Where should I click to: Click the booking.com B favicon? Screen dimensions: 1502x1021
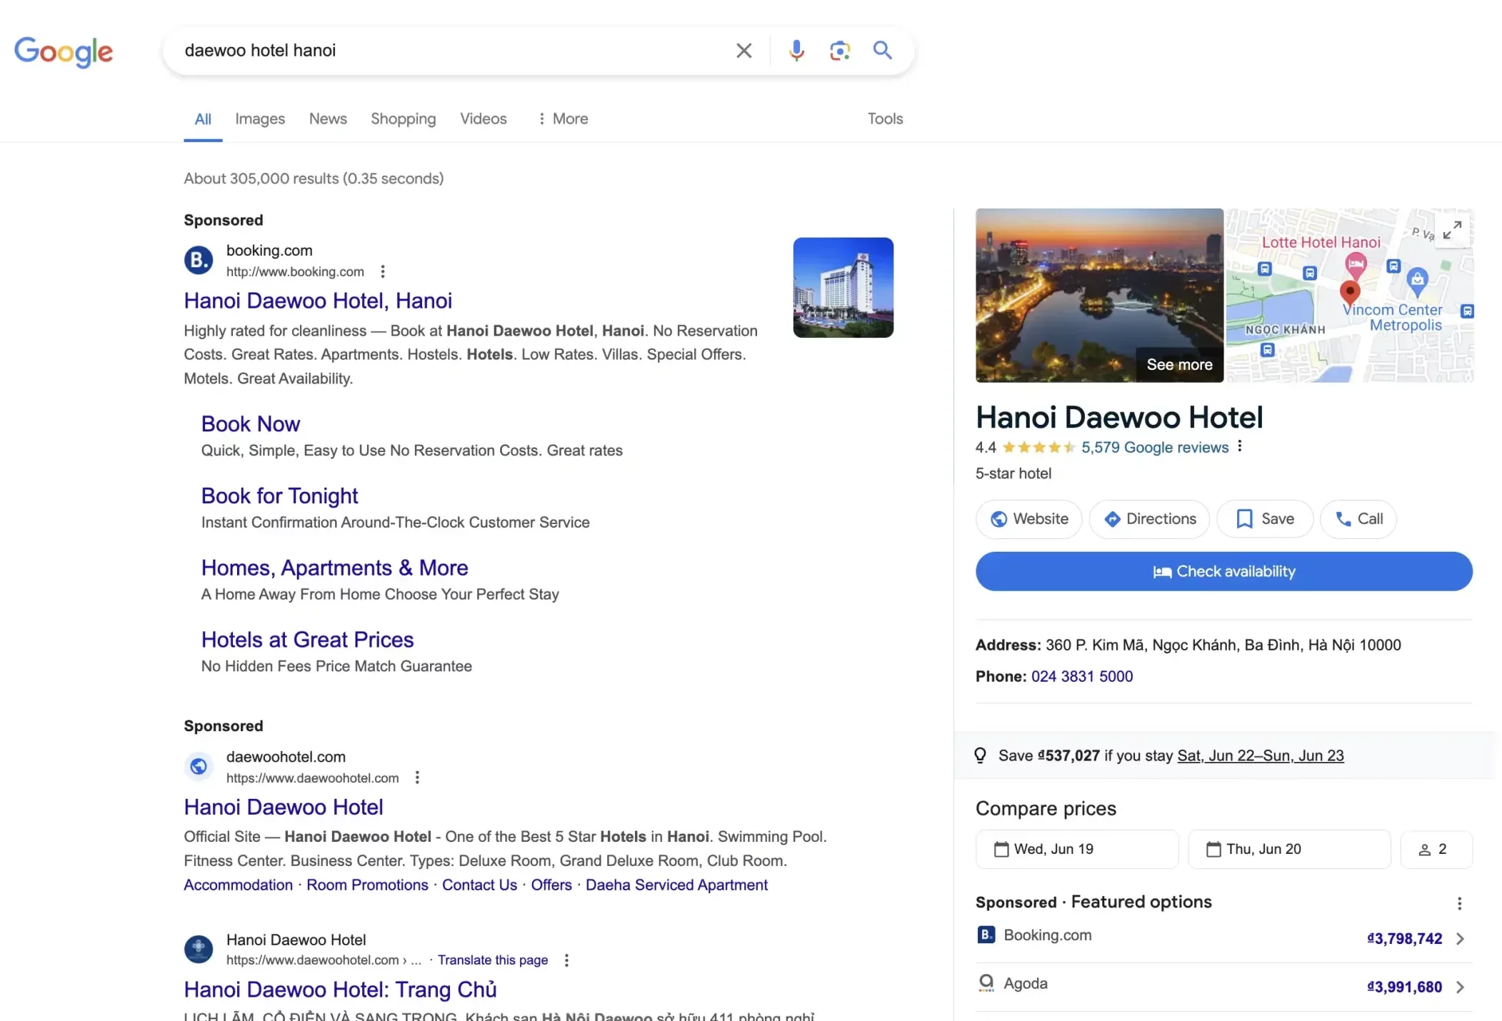coord(199,260)
